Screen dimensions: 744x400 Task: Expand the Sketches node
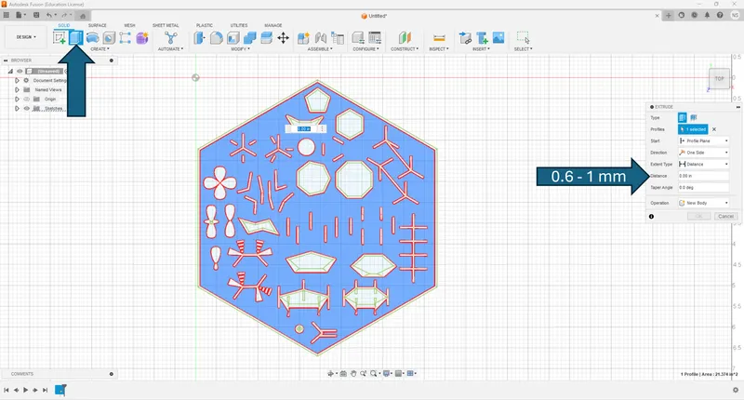pyautogui.click(x=17, y=109)
